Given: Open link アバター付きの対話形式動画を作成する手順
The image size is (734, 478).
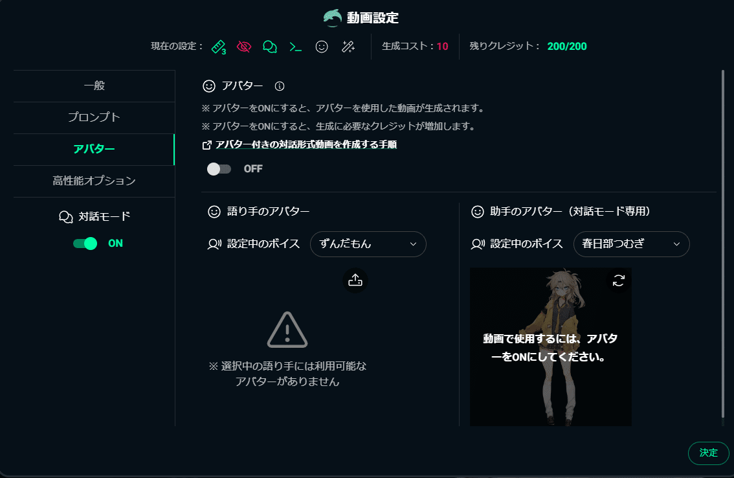Looking at the screenshot, I should coord(306,145).
